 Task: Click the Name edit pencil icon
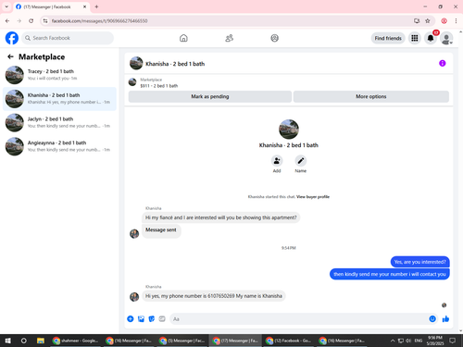point(300,161)
